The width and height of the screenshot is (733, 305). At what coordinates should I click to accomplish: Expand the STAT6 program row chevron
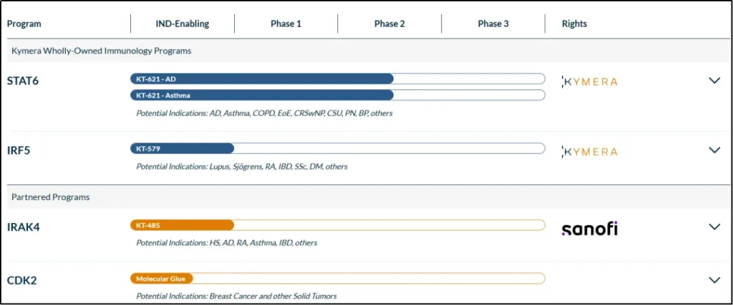(x=714, y=81)
